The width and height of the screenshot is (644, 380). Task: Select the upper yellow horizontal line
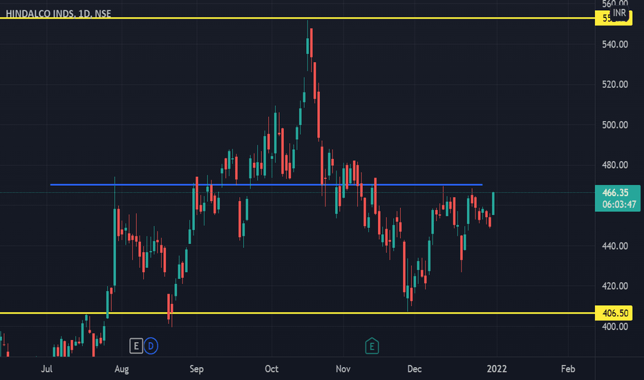[x=297, y=18]
